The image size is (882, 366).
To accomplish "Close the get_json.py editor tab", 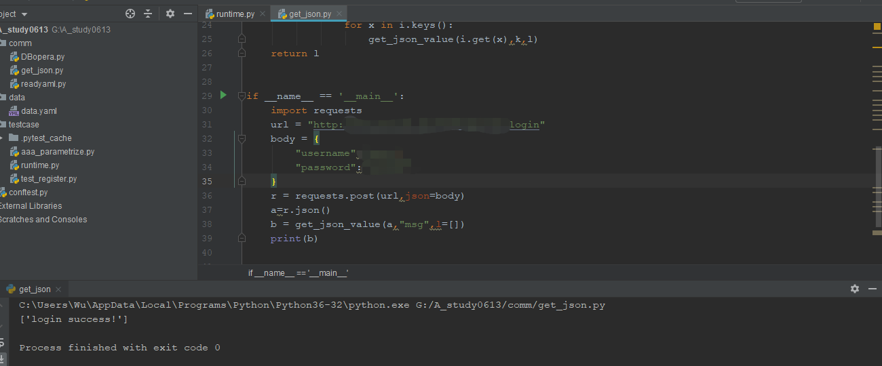I will point(339,14).
